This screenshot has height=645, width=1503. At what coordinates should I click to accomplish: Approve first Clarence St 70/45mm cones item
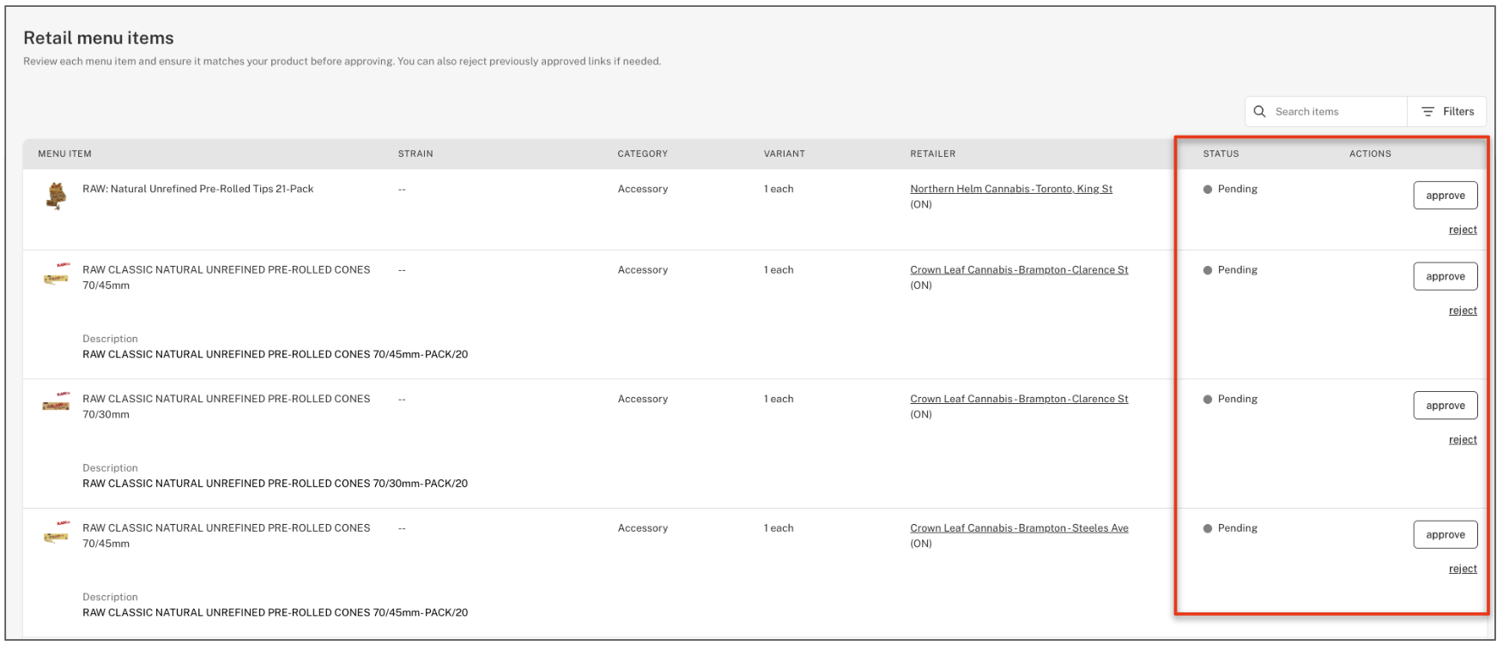coord(1445,276)
